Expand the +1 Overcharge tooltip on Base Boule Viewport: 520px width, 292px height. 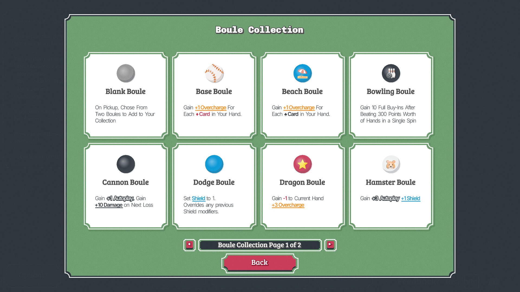[210, 107]
